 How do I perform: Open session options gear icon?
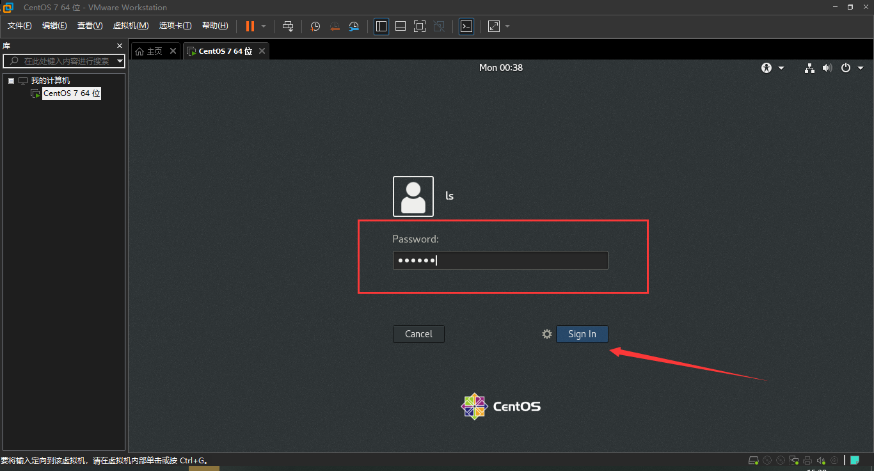click(x=547, y=334)
